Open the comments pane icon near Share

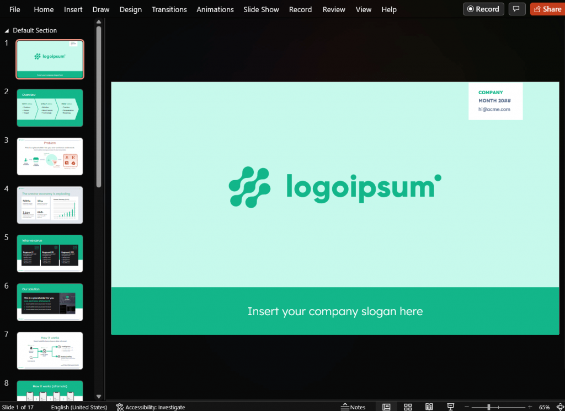pyautogui.click(x=517, y=9)
